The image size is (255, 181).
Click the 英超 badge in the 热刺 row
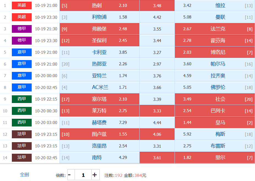[22, 6]
